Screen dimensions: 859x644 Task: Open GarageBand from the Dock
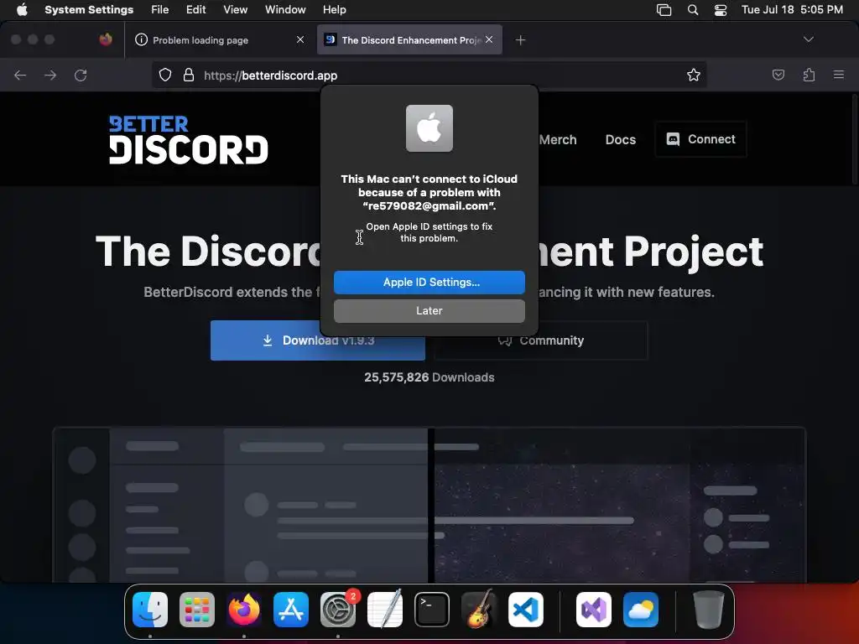479,609
